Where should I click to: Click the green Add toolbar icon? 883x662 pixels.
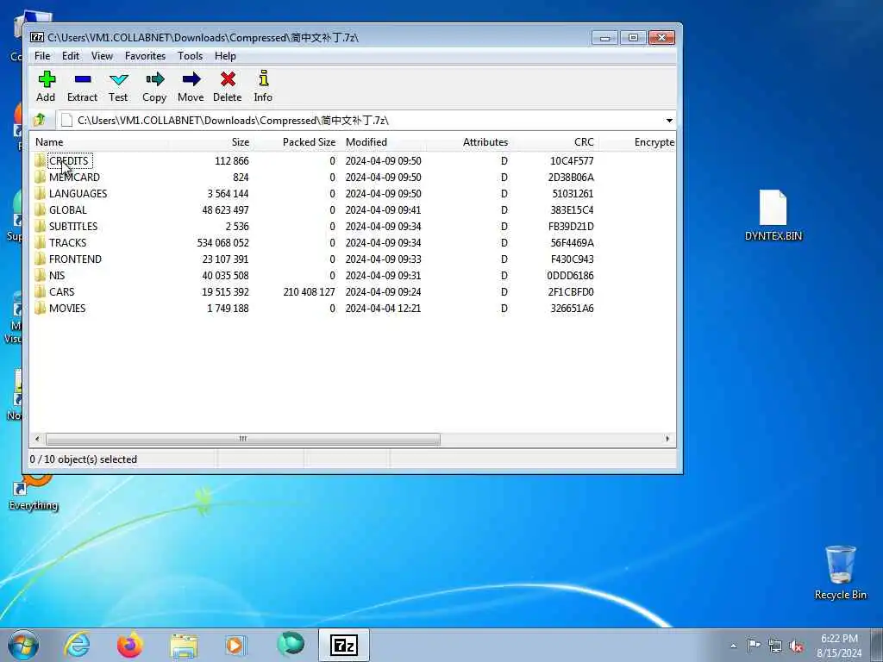tap(47, 79)
